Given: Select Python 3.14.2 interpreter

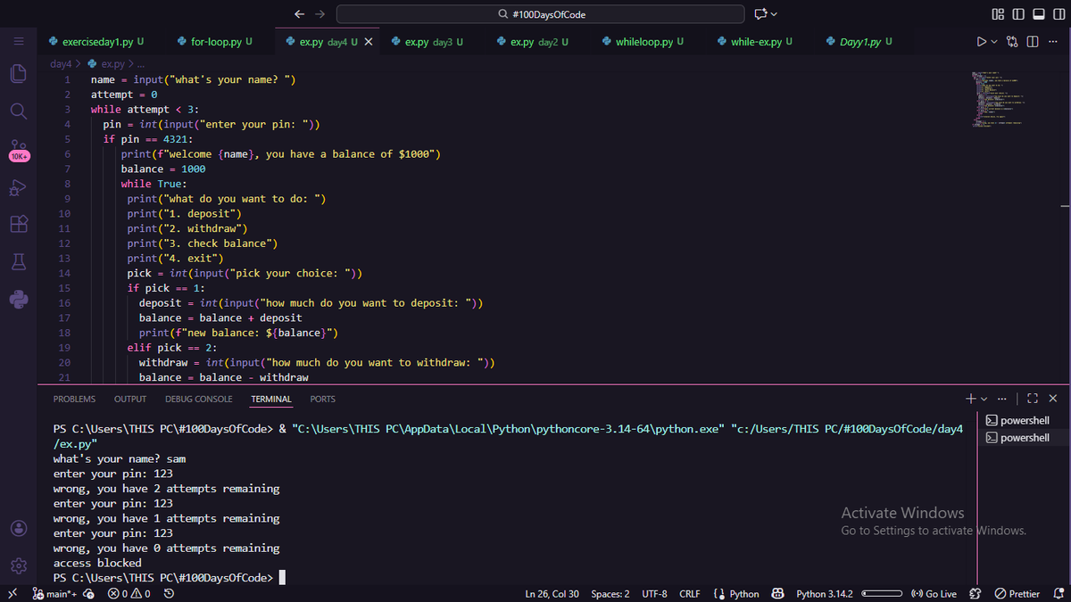Looking at the screenshot, I should (x=824, y=594).
